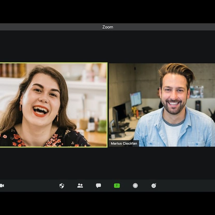Open the meeting Chat panel

click(98, 185)
